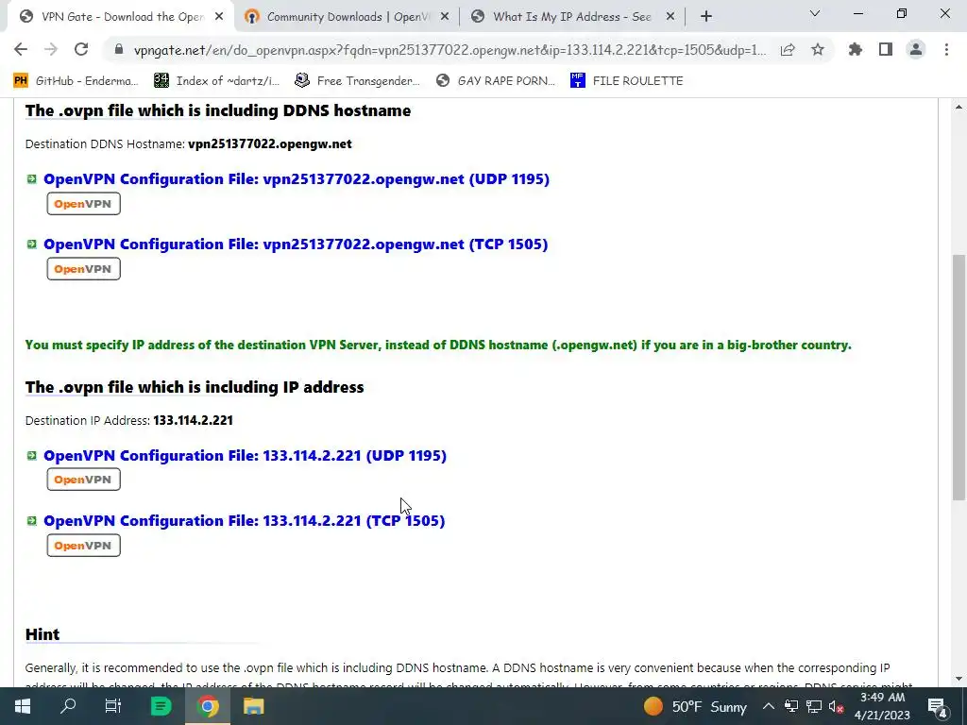
Task: Download DDNS hostname TCP 1505 config
Action: (296, 244)
